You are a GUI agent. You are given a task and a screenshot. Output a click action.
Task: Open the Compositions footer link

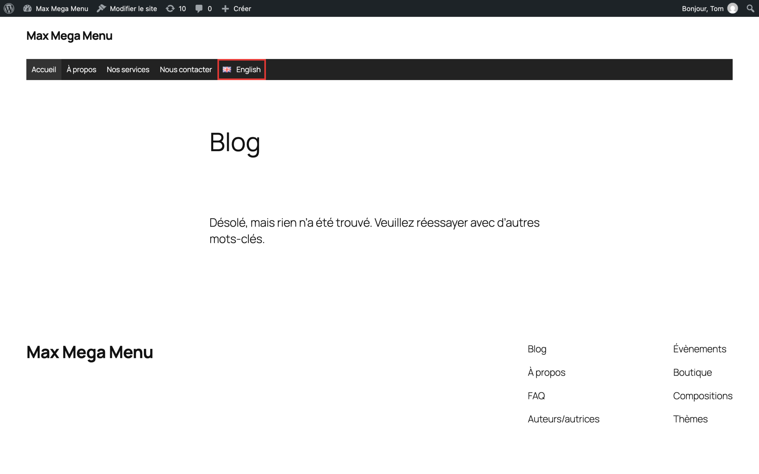click(703, 396)
